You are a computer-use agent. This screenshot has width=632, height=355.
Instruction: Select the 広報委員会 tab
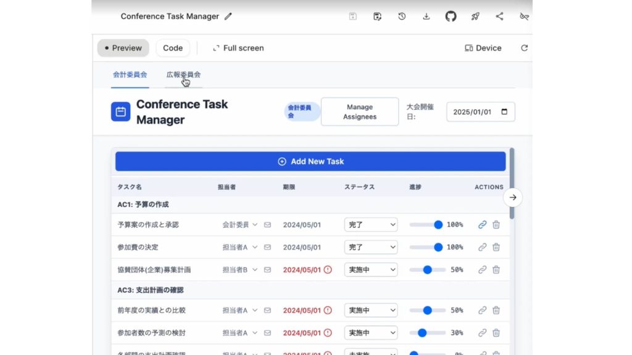tap(183, 75)
